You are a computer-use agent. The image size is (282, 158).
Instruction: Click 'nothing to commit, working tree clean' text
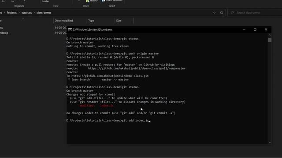click(97, 46)
